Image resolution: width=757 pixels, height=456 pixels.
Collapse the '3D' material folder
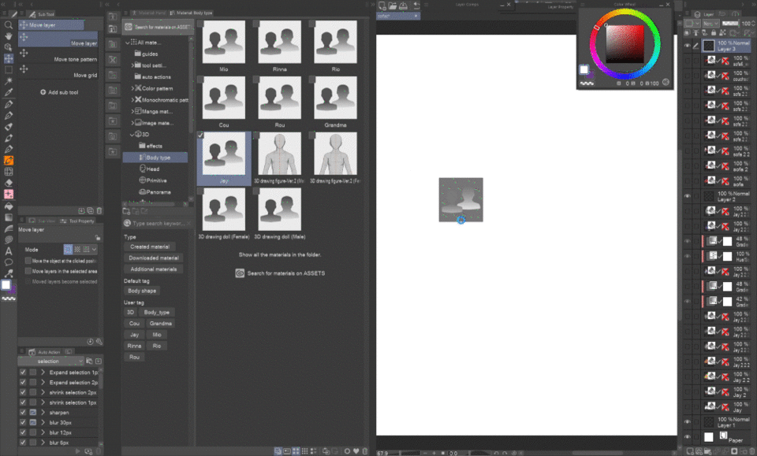tap(132, 135)
